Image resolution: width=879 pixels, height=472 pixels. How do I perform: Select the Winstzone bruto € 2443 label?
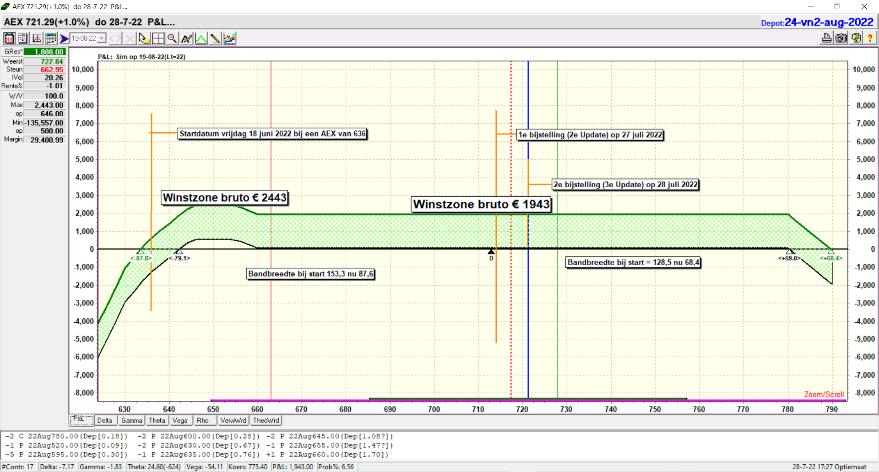coord(225,198)
